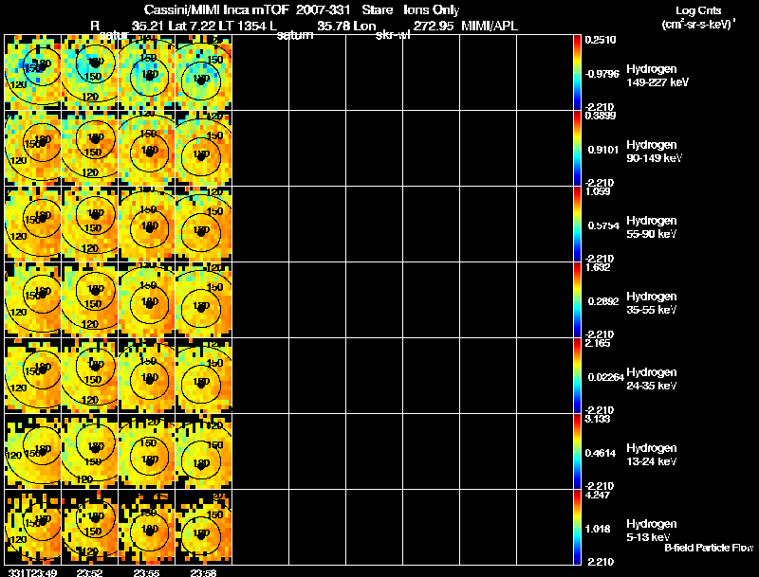Click the color scale value '0.2892'
The height and width of the screenshot is (577, 759).
click(x=603, y=301)
